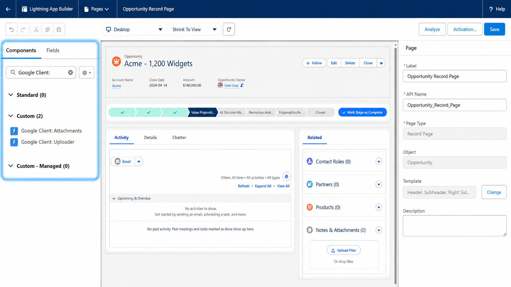Open the Products dropdown menu
Image resolution: width=511 pixels, height=287 pixels.
click(x=379, y=207)
